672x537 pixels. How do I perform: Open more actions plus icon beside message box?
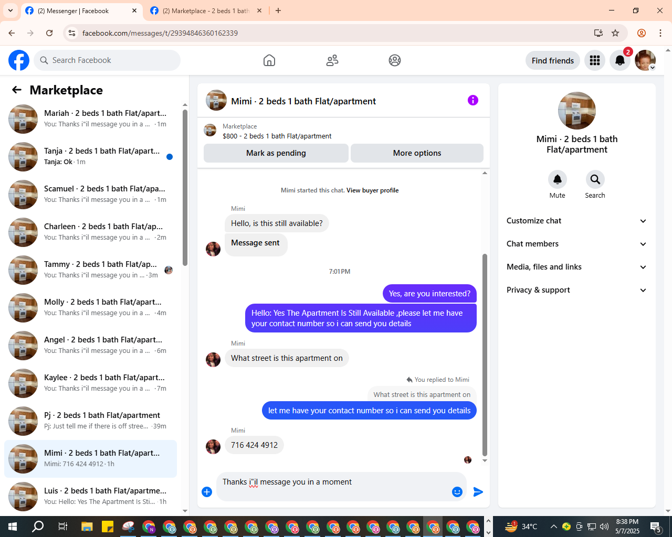click(207, 492)
